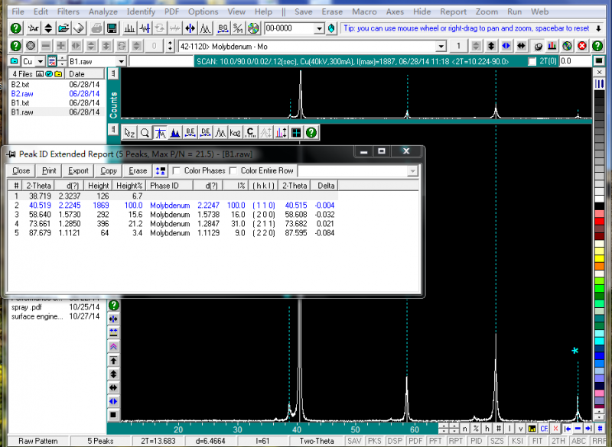The width and height of the screenshot is (612, 447).
Task: Click the zoom magnifier tool icon
Action: pos(145,132)
